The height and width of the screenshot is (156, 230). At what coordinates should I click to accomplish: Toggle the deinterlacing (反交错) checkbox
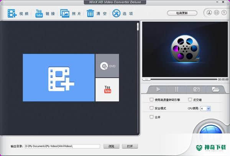[190, 100]
